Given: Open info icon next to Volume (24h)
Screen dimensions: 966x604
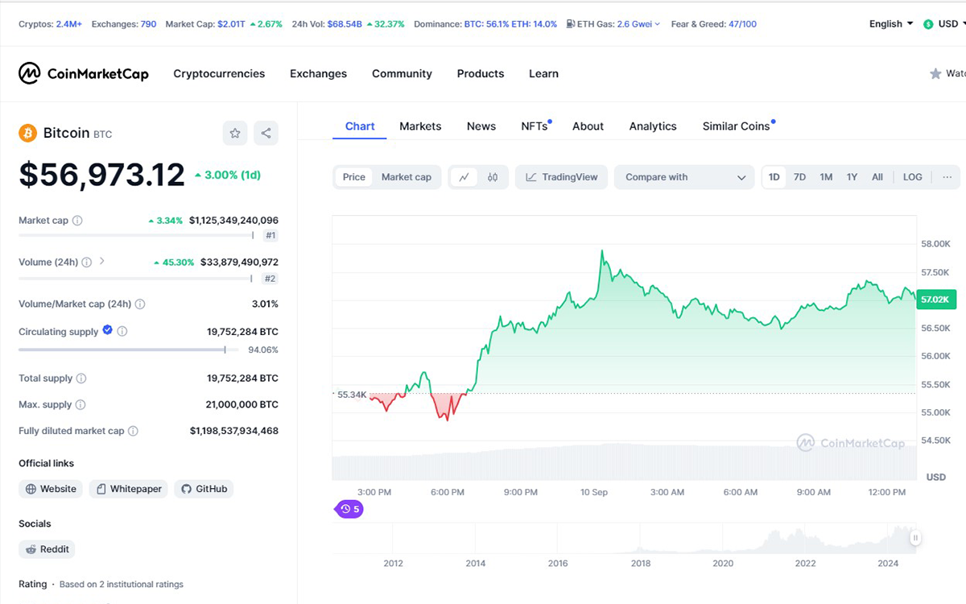Looking at the screenshot, I should click(86, 263).
